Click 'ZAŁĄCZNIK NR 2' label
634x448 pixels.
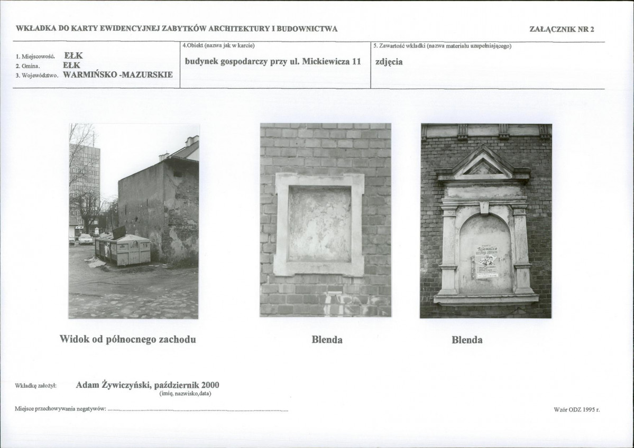[x=562, y=29]
